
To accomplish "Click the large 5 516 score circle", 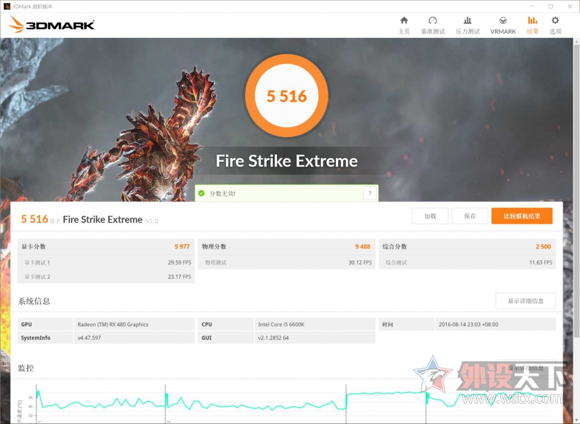I will click(287, 96).
